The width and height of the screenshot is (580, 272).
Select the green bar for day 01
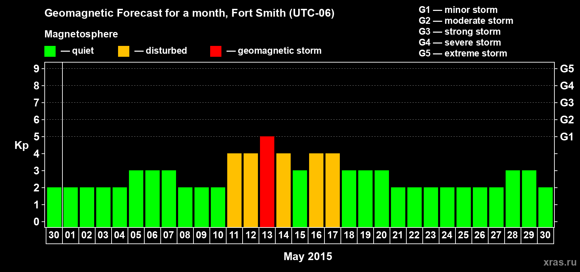(x=71, y=207)
